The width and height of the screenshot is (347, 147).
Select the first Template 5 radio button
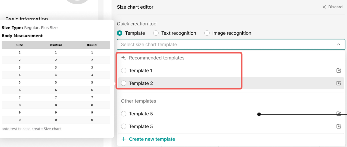(124, 114)
